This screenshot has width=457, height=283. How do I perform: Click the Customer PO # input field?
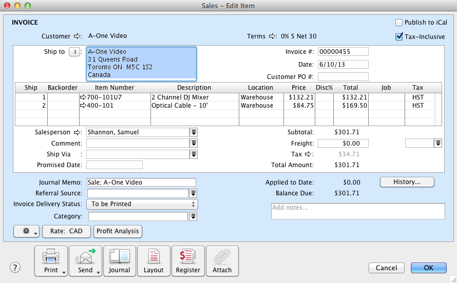pyautogui.click(x=343, y=77)
